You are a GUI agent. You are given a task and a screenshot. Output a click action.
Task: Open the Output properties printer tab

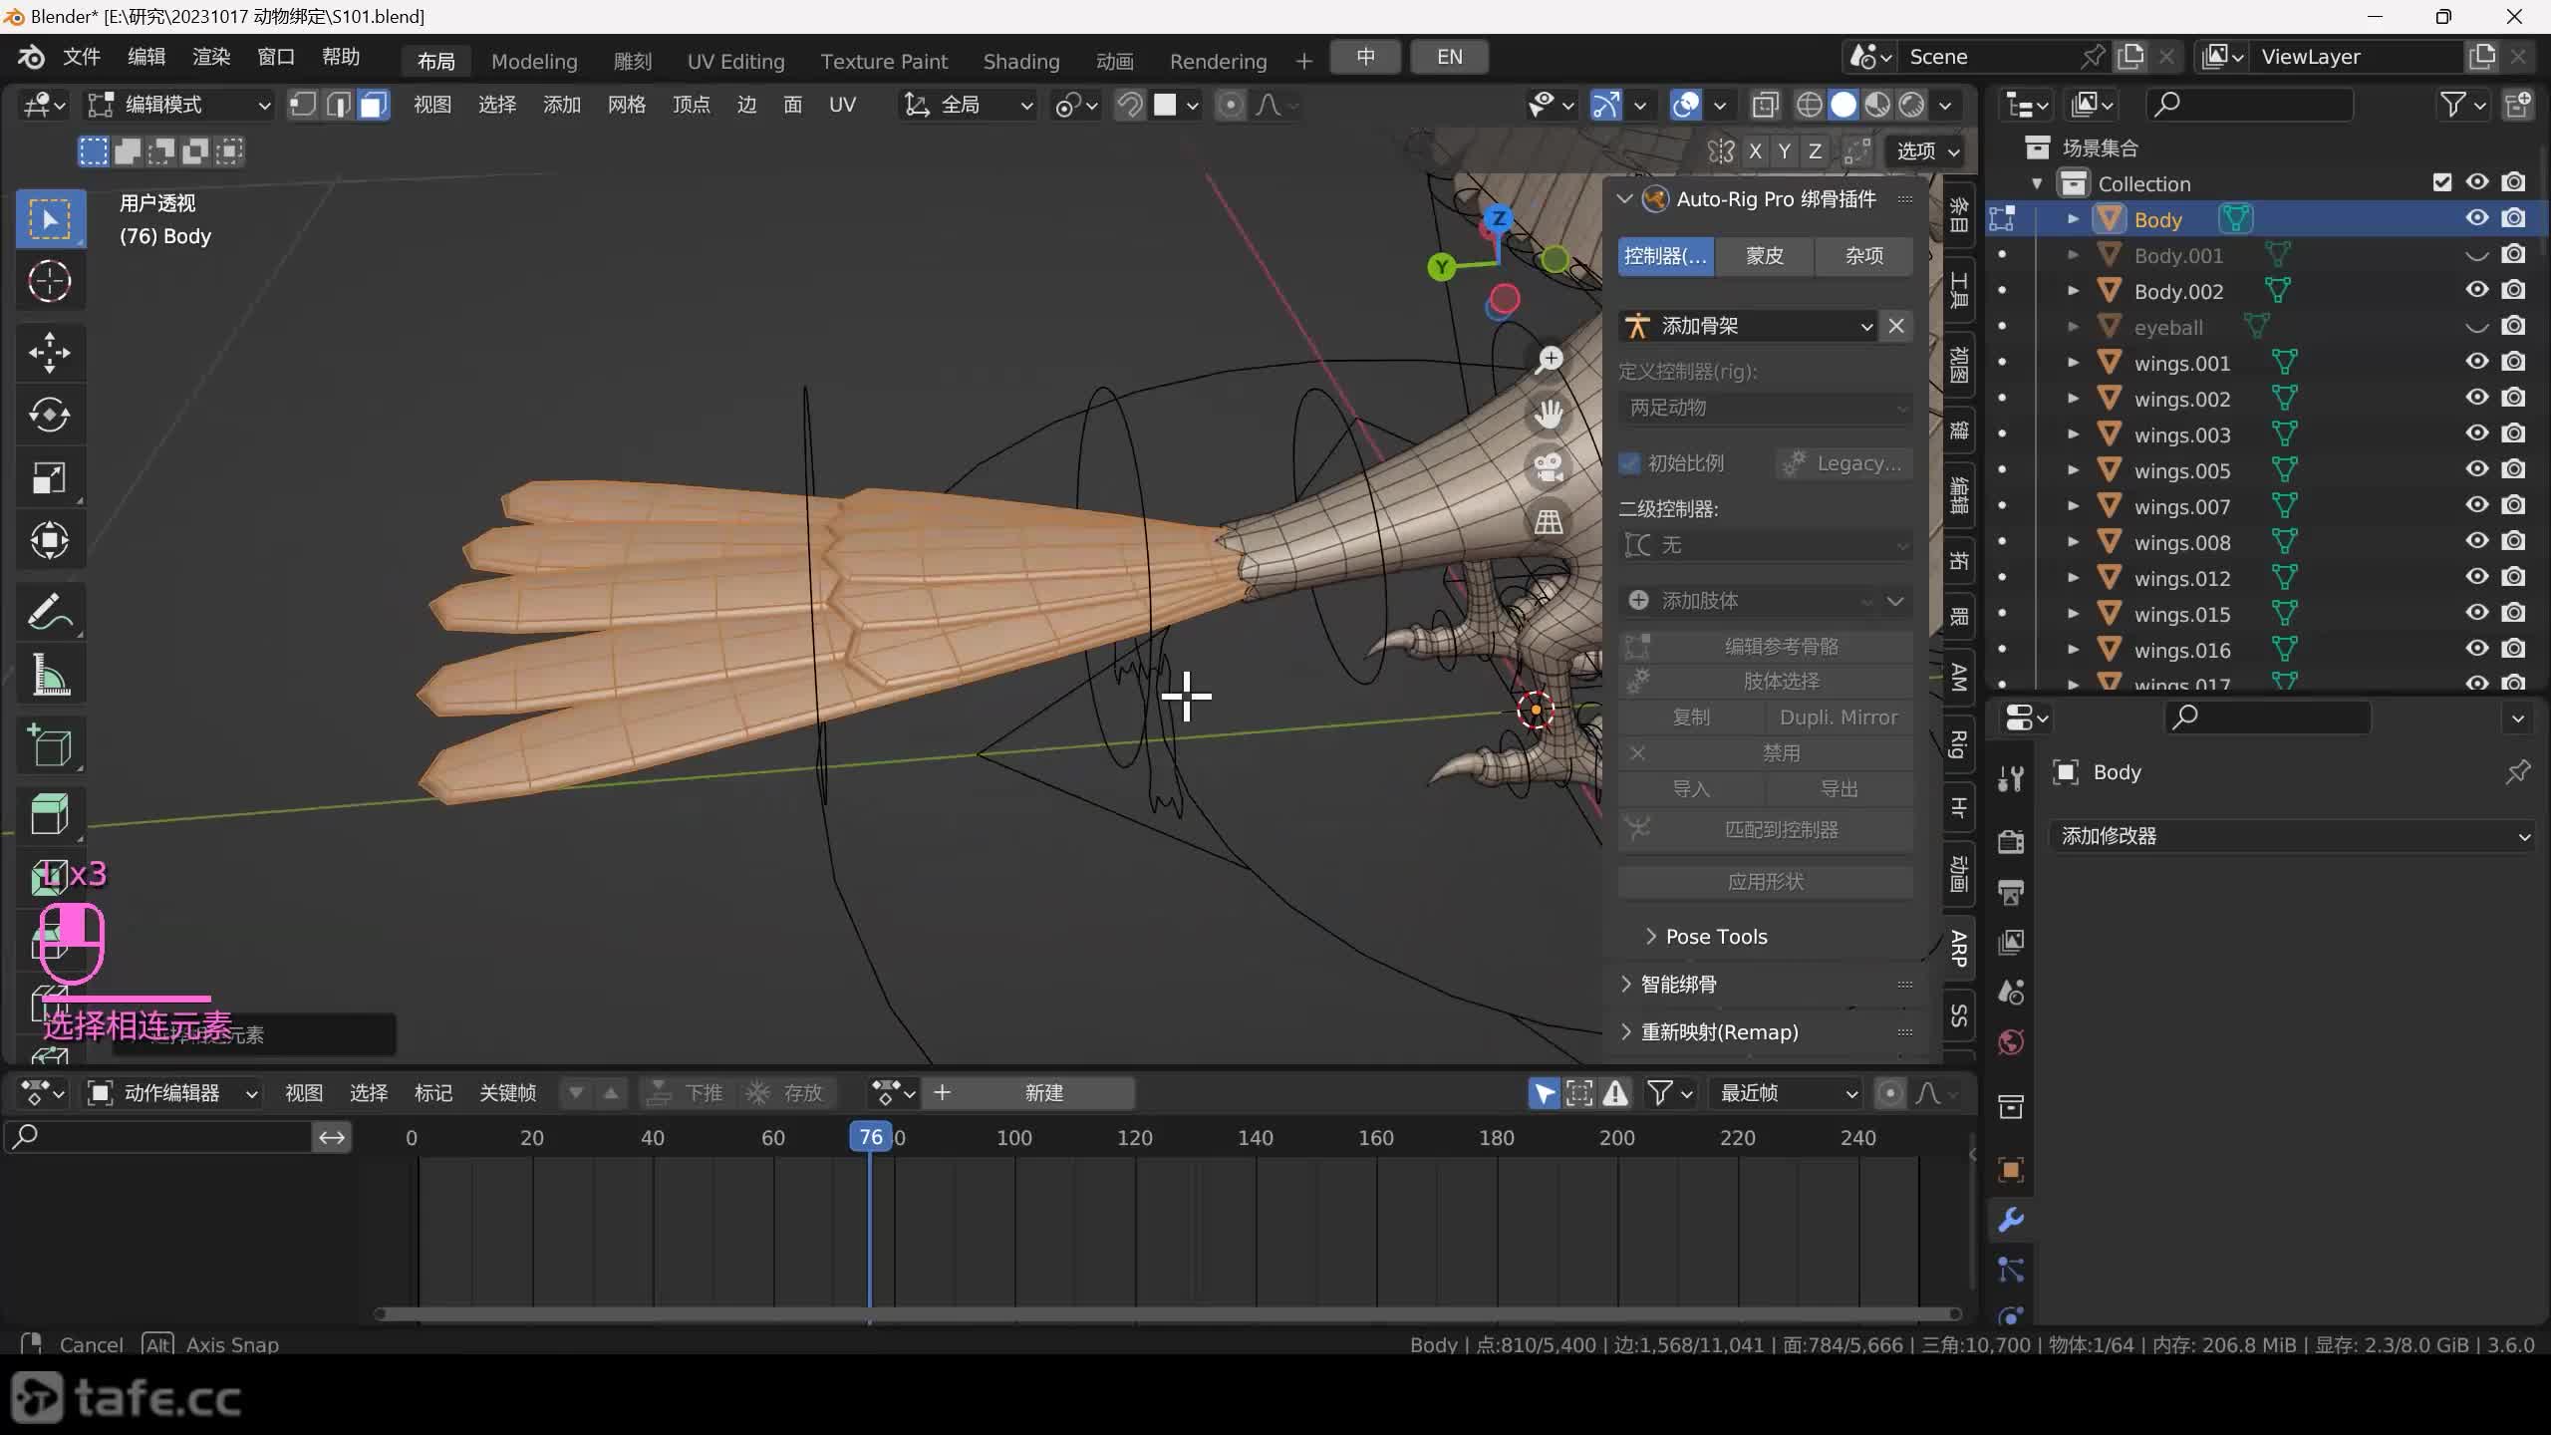click(x=2011, y=892)
